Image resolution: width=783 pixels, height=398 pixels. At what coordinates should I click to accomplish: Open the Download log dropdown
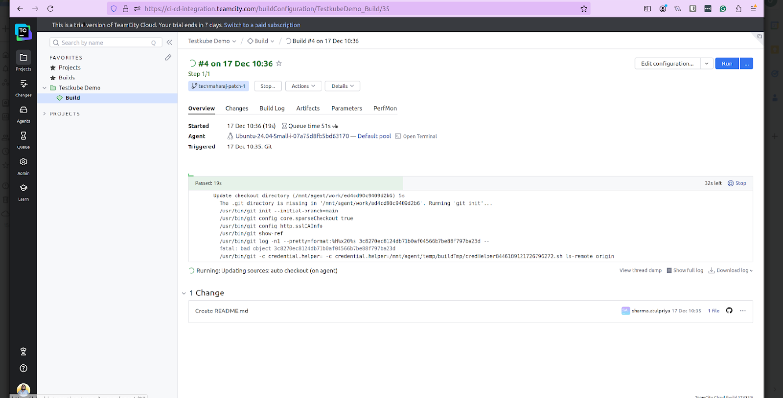pos(731,270)
